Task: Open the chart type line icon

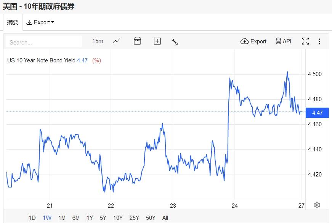Action: tap(117, 41)
